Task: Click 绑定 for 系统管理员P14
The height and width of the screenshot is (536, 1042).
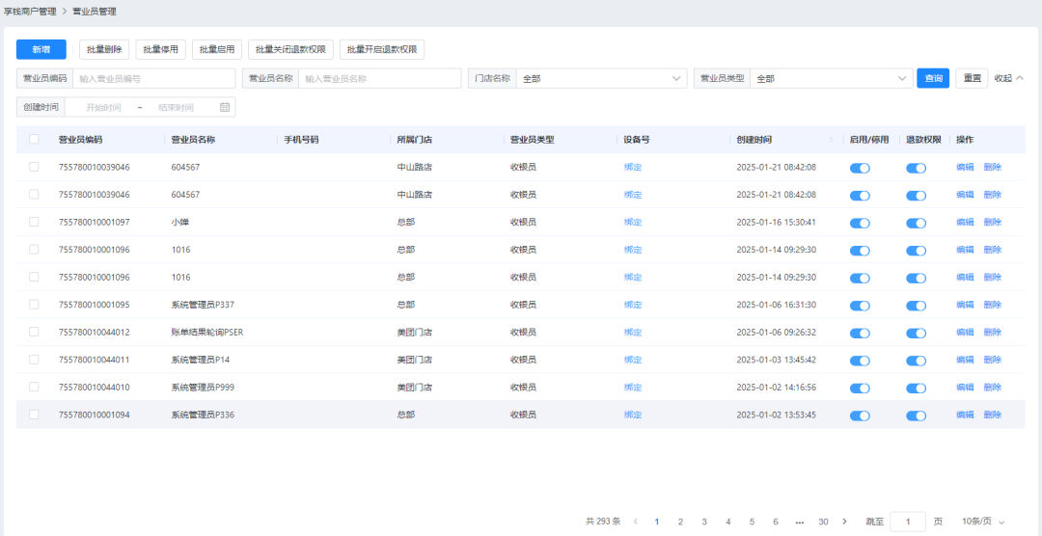Action: pos(633,360)
